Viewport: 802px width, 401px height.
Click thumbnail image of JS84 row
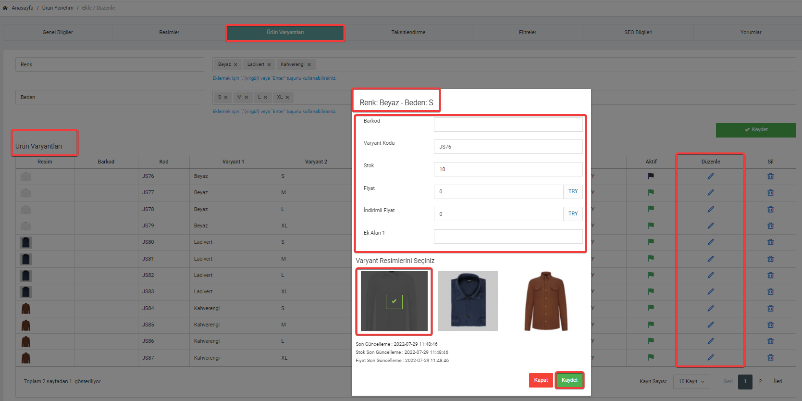click(26, 308)
